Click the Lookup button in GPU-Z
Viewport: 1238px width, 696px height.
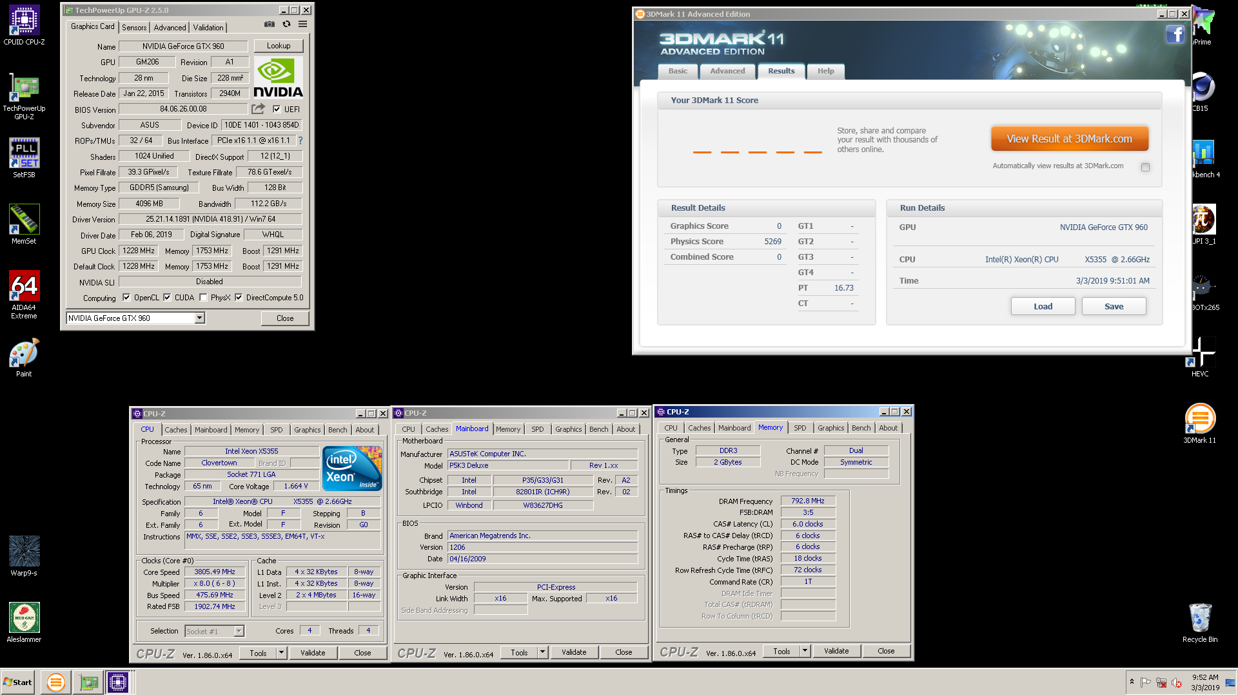point(279,46)
